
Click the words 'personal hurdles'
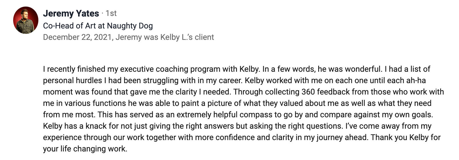click(72, 81)
